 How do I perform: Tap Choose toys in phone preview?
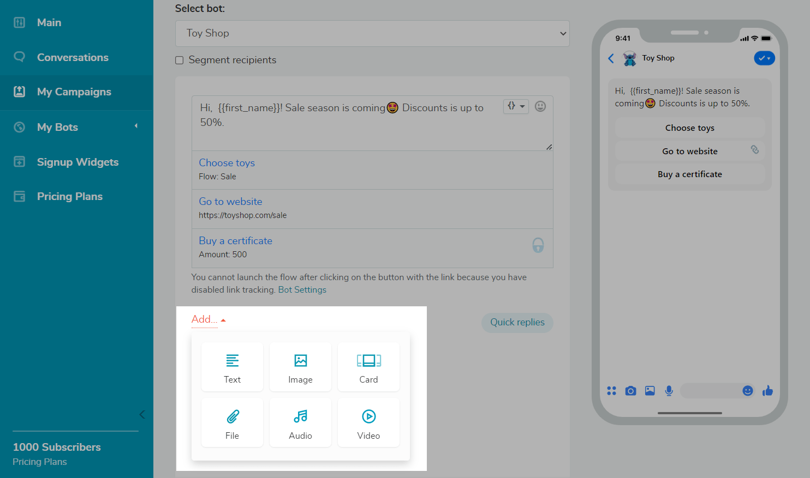click(690, 128)
